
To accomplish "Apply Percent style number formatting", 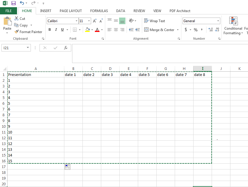I will (x=195, y=30).
